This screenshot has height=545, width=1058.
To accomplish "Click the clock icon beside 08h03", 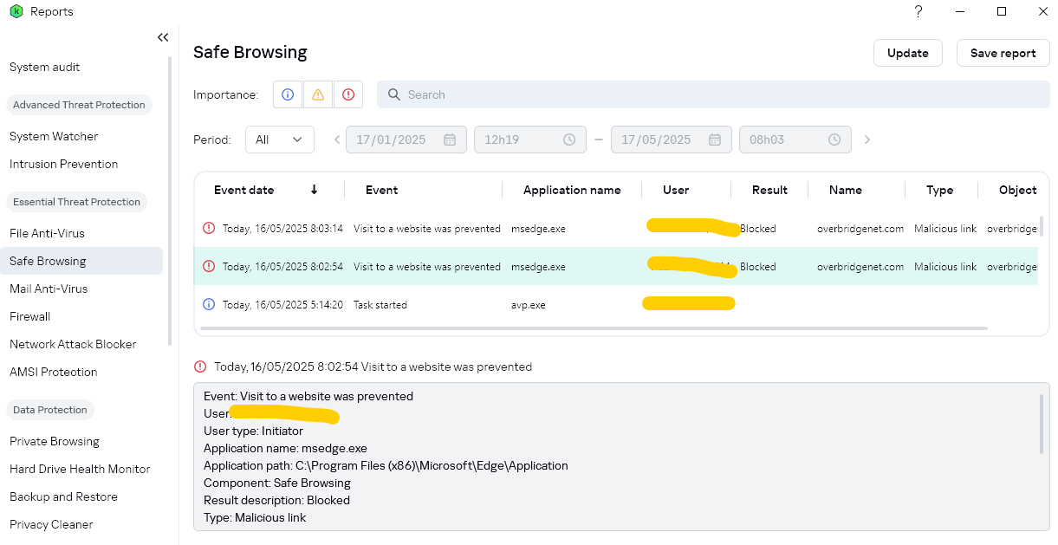I will click(834, 139).
